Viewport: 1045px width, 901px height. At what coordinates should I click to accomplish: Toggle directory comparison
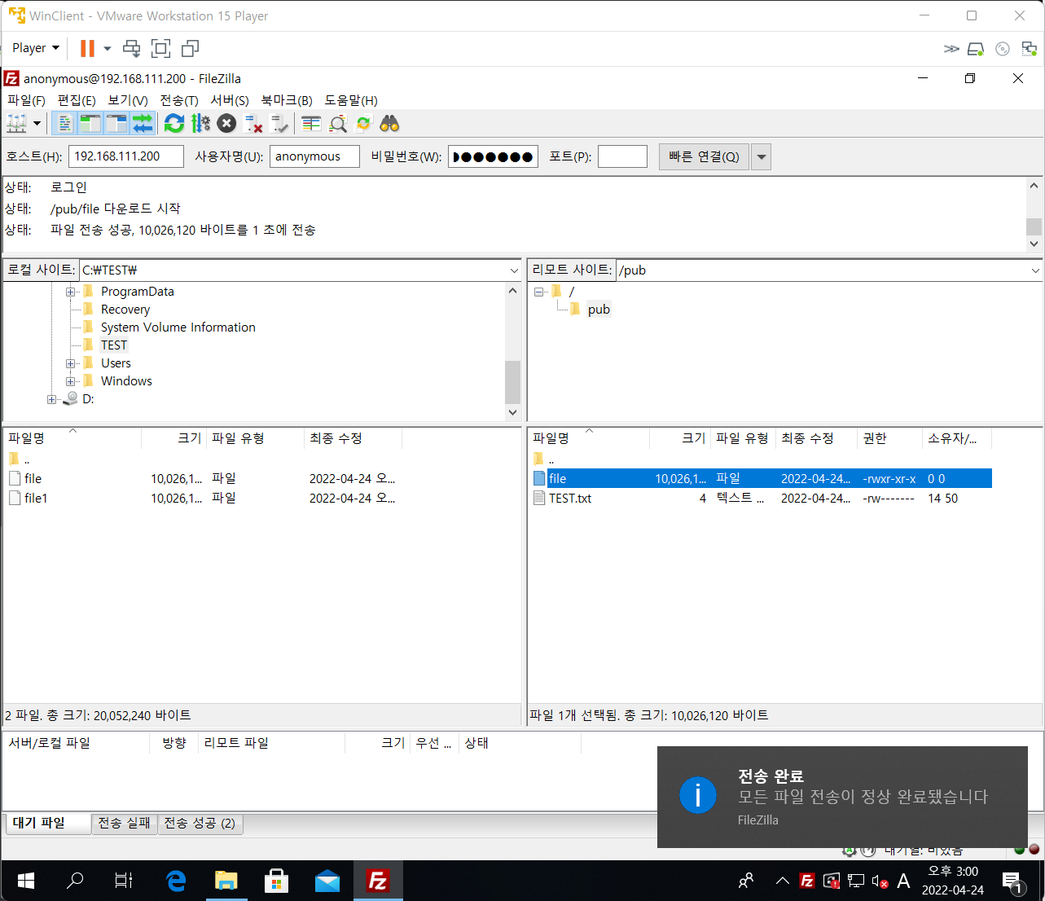[x=337, y=124]
